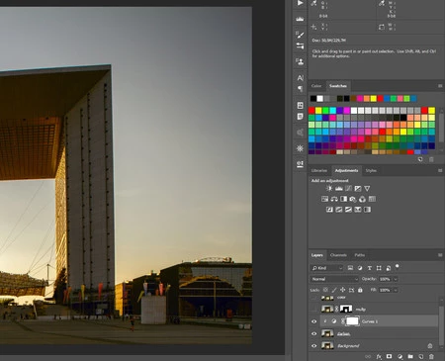The width and height of the screenshot is (445, 361).
Task: Switch to the Channels tab
Action: pos(338,255)
